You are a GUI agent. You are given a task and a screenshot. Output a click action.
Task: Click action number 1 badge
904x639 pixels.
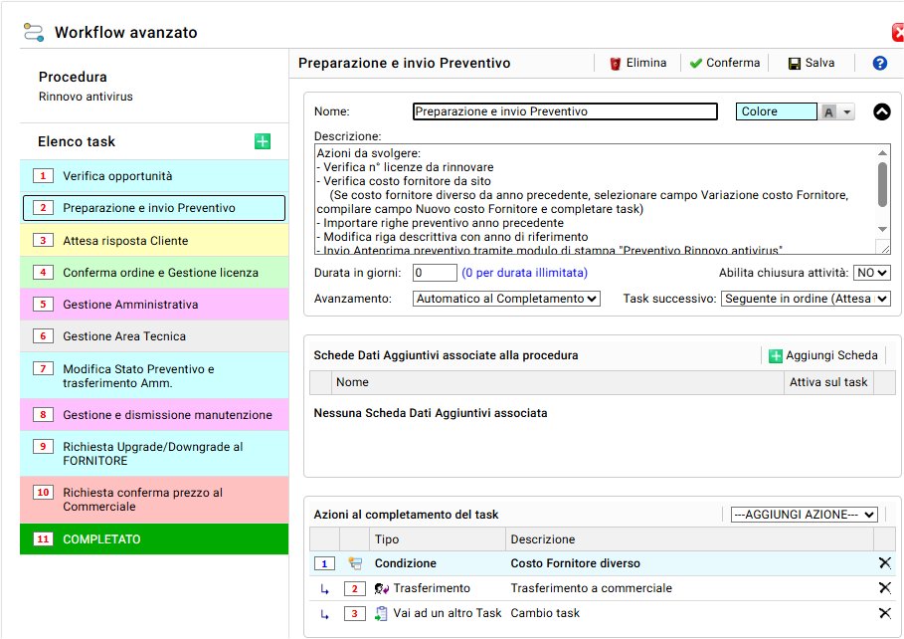coord(324,563)
